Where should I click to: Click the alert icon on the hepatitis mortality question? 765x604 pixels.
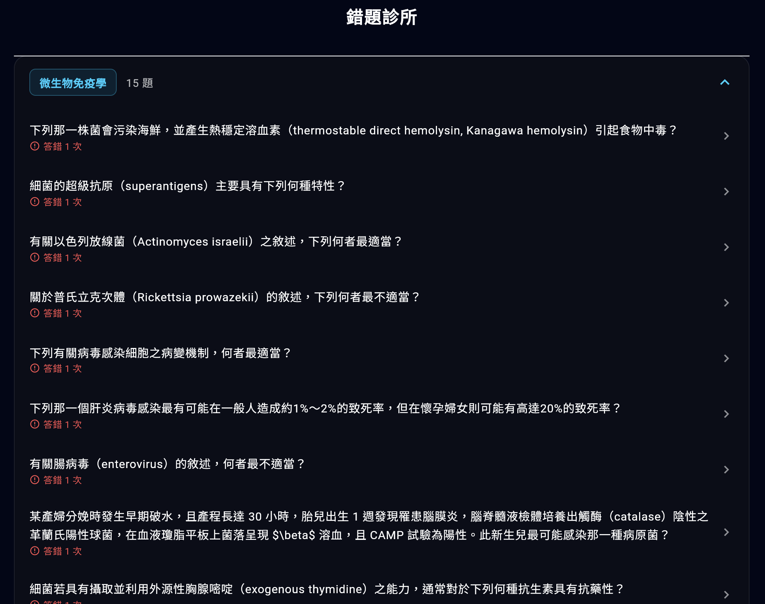[x=35, y=424]
